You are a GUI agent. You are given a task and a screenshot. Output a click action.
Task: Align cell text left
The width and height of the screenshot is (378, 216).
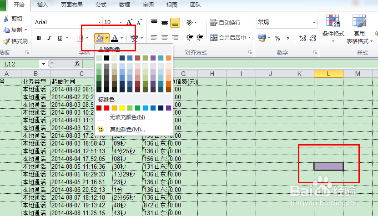(154, 38)
